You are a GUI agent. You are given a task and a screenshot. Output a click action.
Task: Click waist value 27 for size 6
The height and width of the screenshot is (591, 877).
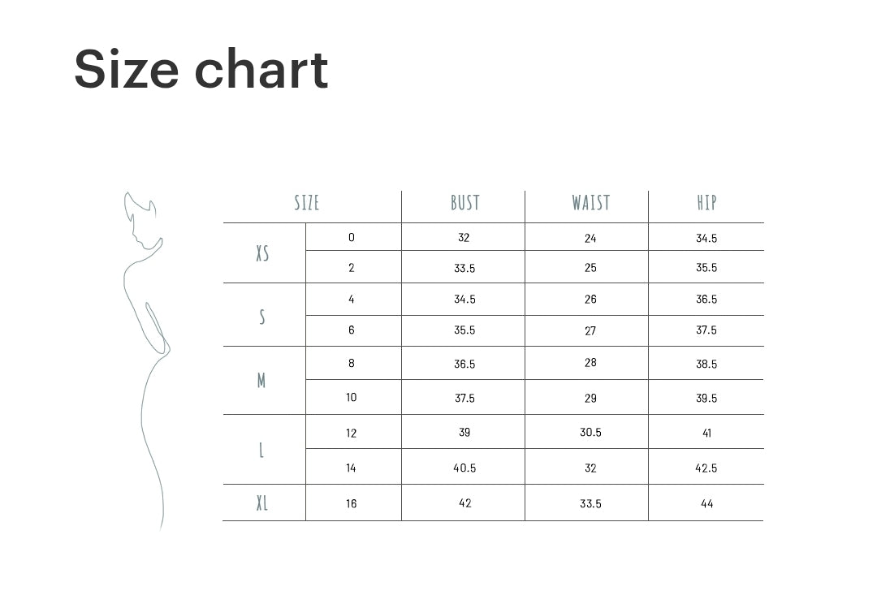coord(590,331)
